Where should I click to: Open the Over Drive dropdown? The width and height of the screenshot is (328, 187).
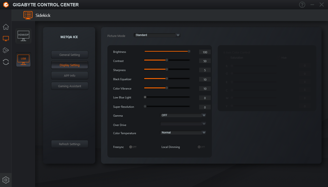183,124
